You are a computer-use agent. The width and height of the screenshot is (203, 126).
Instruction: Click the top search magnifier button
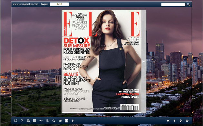pyautogui.click(x=188, y=5)
